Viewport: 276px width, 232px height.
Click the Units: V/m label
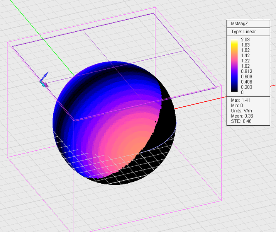[242, 111]
